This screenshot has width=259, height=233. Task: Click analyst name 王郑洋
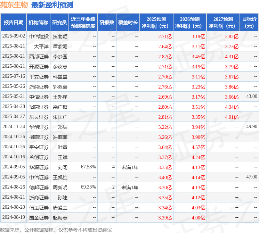coord(60,97)
